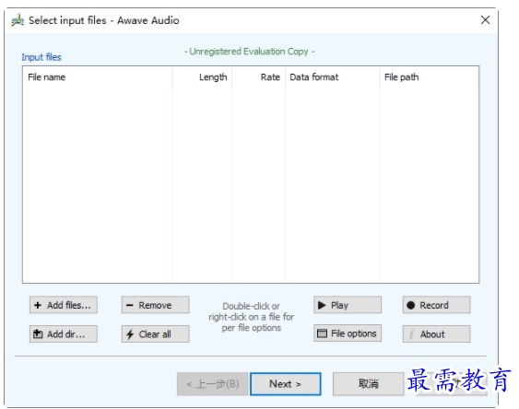Open File options

(348, 333)
